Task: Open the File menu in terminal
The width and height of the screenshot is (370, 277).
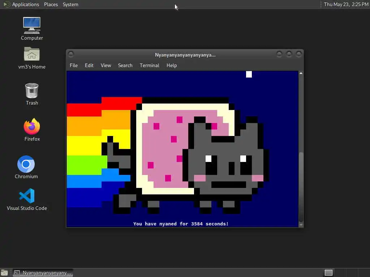Action: point(74,66)
